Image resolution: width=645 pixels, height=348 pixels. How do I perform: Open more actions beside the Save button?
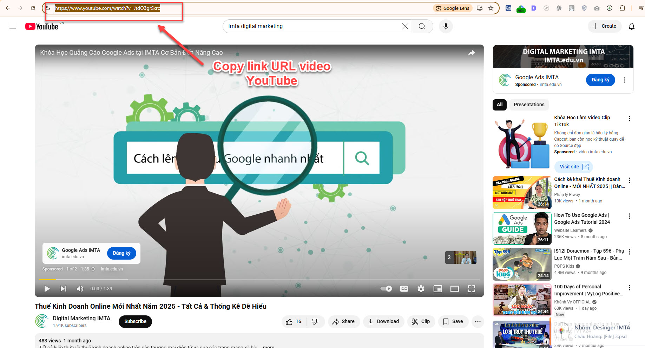[478, 321]
